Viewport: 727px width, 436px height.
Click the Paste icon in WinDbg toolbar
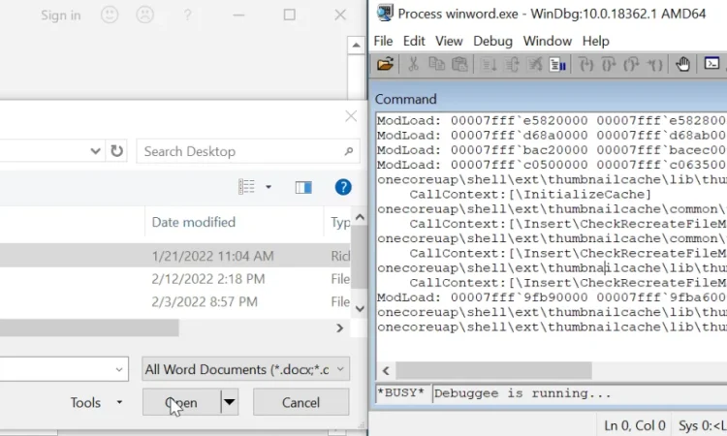tap(459, 64)
